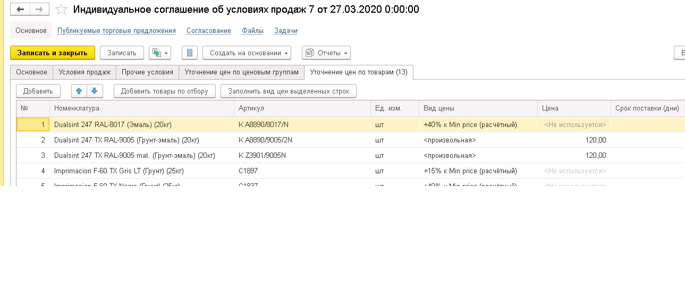Click the Добавить button
685x287 pixels.
(38, 91)
